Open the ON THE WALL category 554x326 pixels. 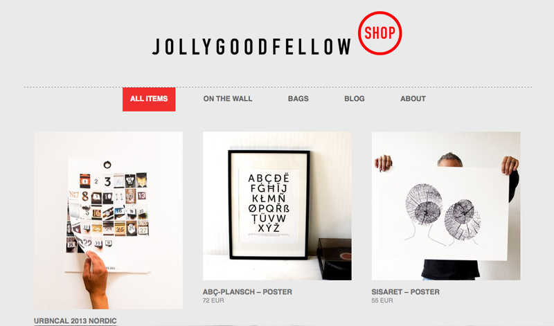pos(228,99)
